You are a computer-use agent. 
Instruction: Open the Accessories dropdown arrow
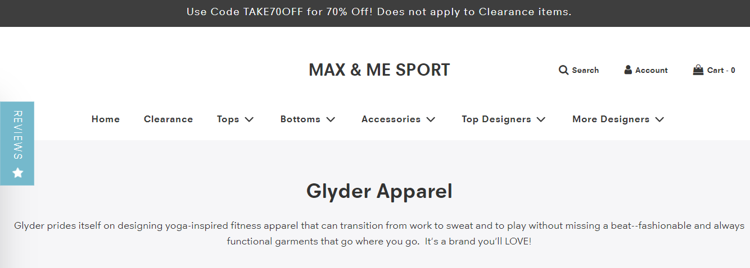431,119
